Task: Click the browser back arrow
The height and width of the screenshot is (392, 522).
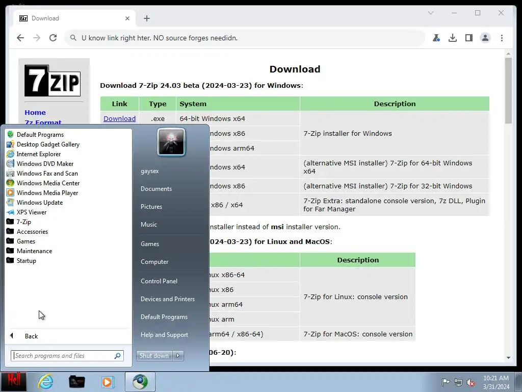Action: click(20, 38)
